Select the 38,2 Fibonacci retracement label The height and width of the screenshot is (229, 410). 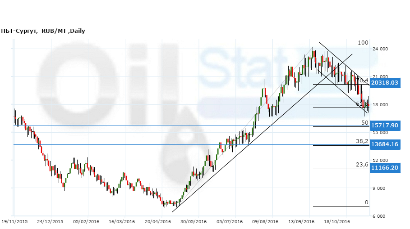(362, 141)
